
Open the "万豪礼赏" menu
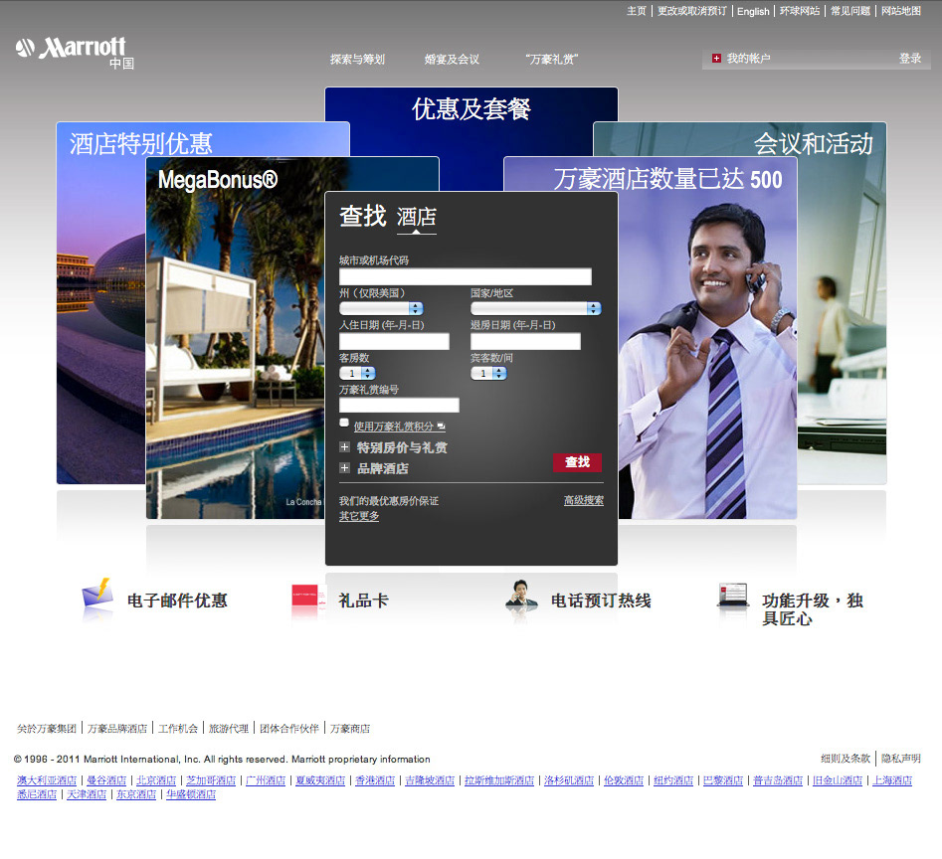point(551,60)
